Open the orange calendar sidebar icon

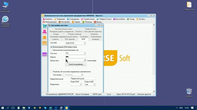[44, 43]
